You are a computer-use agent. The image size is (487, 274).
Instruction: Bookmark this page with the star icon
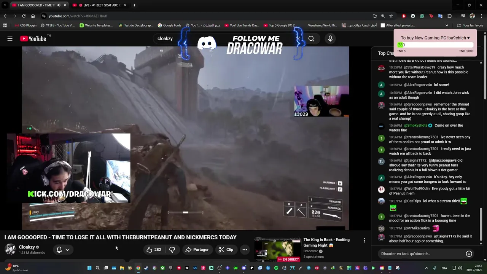pyautogui.click(x=391, y=16)
